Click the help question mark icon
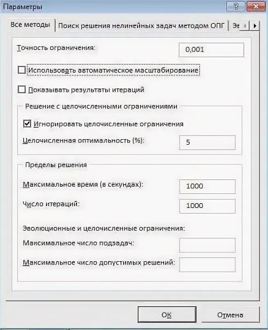This screenshot has width=268, height=330. [x=236, y=6]
